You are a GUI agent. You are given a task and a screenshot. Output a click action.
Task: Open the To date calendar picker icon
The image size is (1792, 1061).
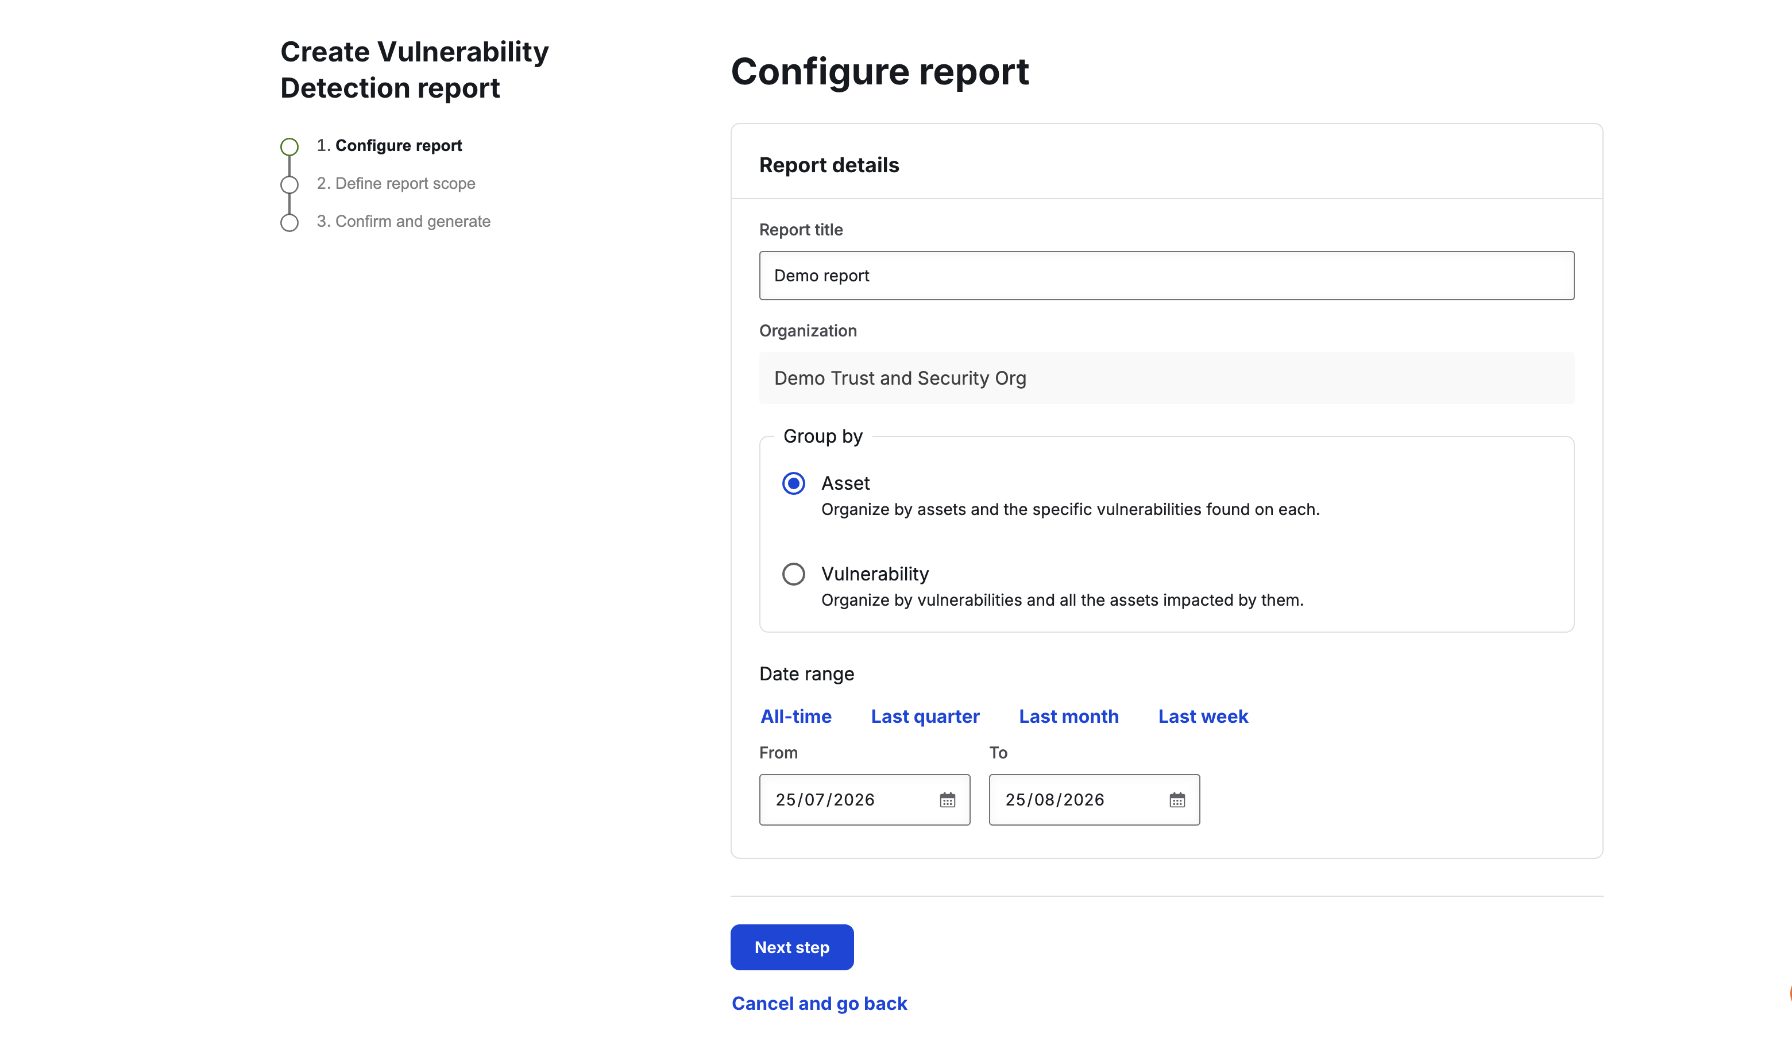click(x=1176, y=800)
